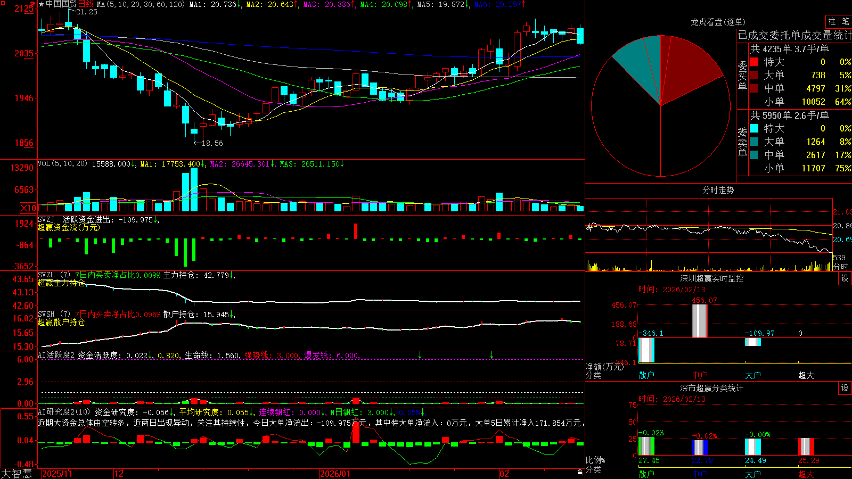Viewport: 852px width, 479px height.
Task: Switch pie panel to 柱 bar mode
Action: (x=832, y=22)
